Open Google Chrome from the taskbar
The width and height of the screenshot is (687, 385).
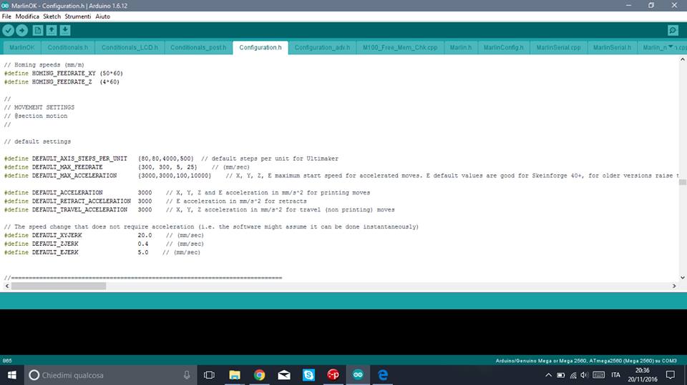tap(259, 375)
